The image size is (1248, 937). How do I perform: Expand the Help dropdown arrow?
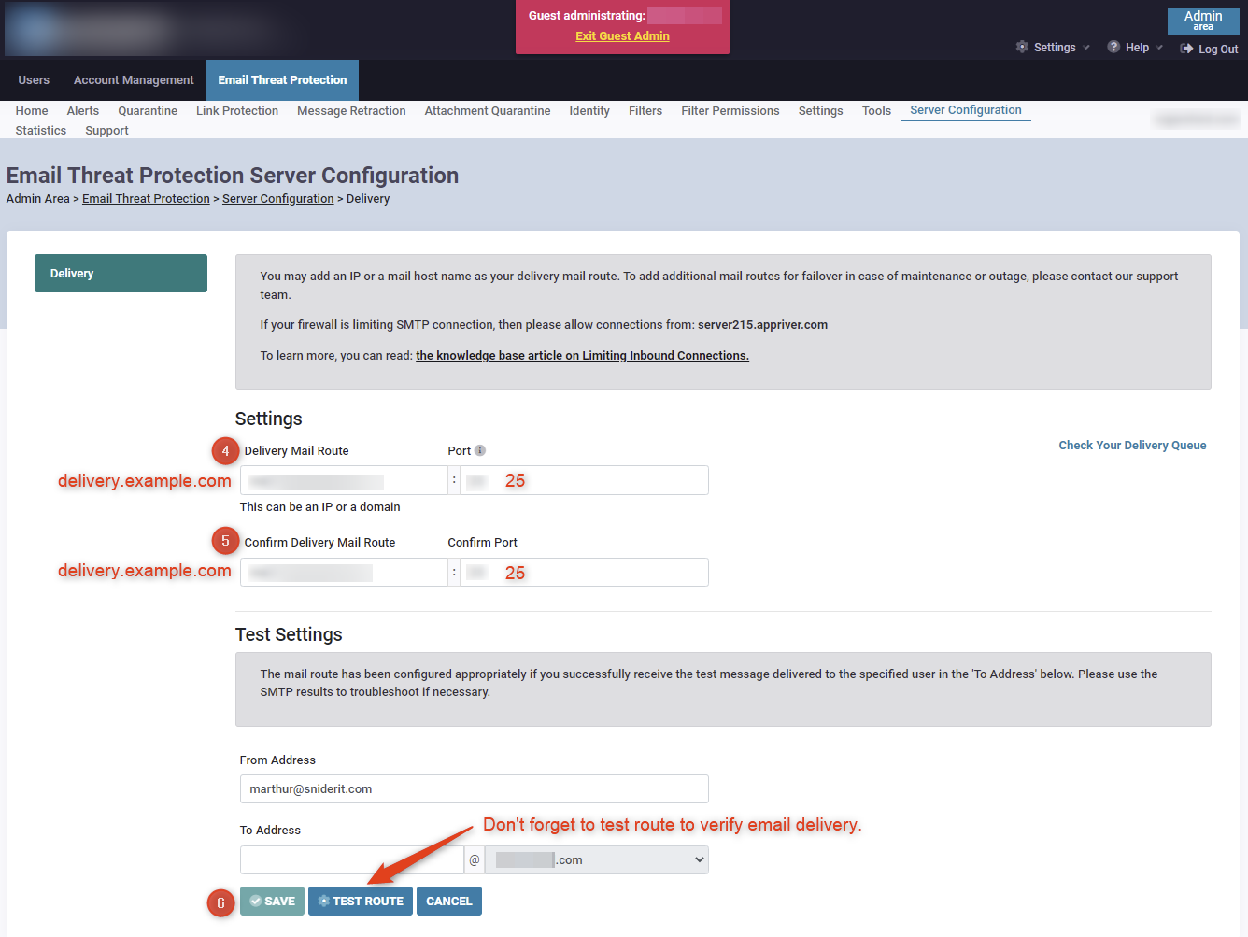click(1159, 48)
